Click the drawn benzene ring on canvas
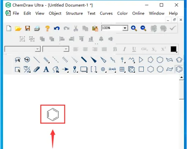 53,114
